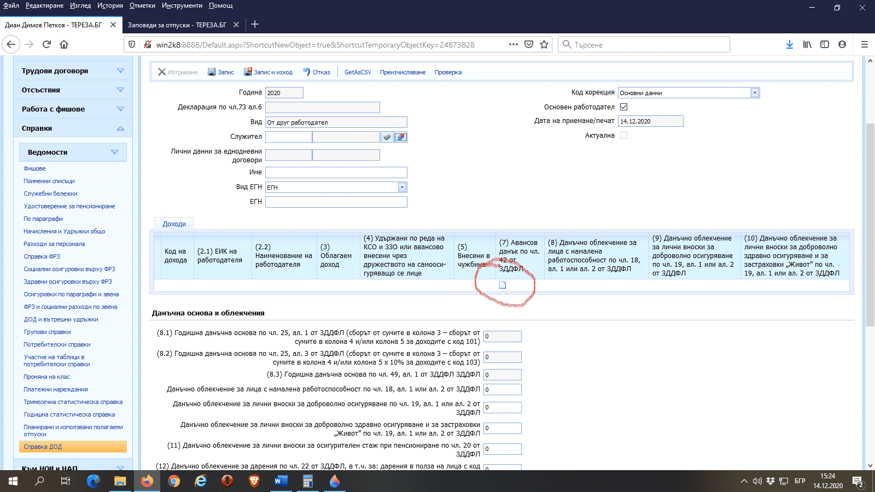
Task: Open Редактиране menu
Action: pyautogui.click(x=44, y=5)
